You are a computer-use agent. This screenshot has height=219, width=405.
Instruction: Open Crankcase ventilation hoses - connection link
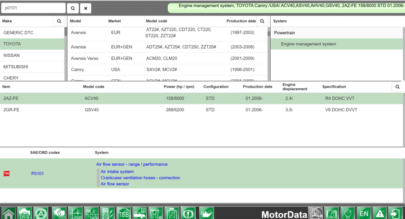(x=140, y=178)
